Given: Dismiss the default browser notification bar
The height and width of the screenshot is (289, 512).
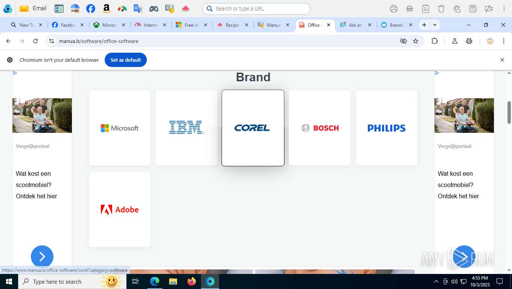Looking at the screenshot, I should click(x=502, y=60).
